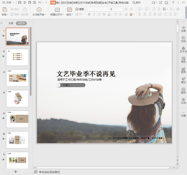Image resolution: width=187 pixels, height=175 pixels.
Task: Toggle Strikethrough formatting
Action: (x=104, y=14)
